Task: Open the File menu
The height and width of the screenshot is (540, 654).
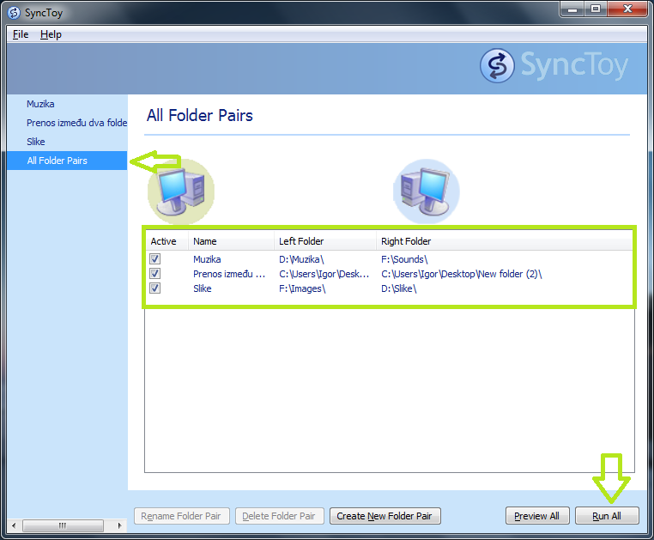Action: [x=21, y=34]
